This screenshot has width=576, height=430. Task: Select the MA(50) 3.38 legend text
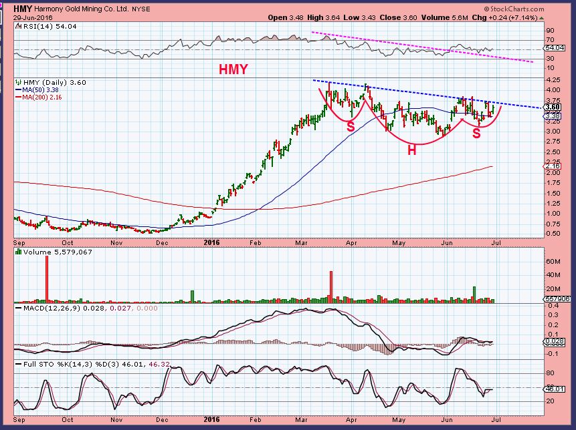pyautogui.click(x=40, y=90)
